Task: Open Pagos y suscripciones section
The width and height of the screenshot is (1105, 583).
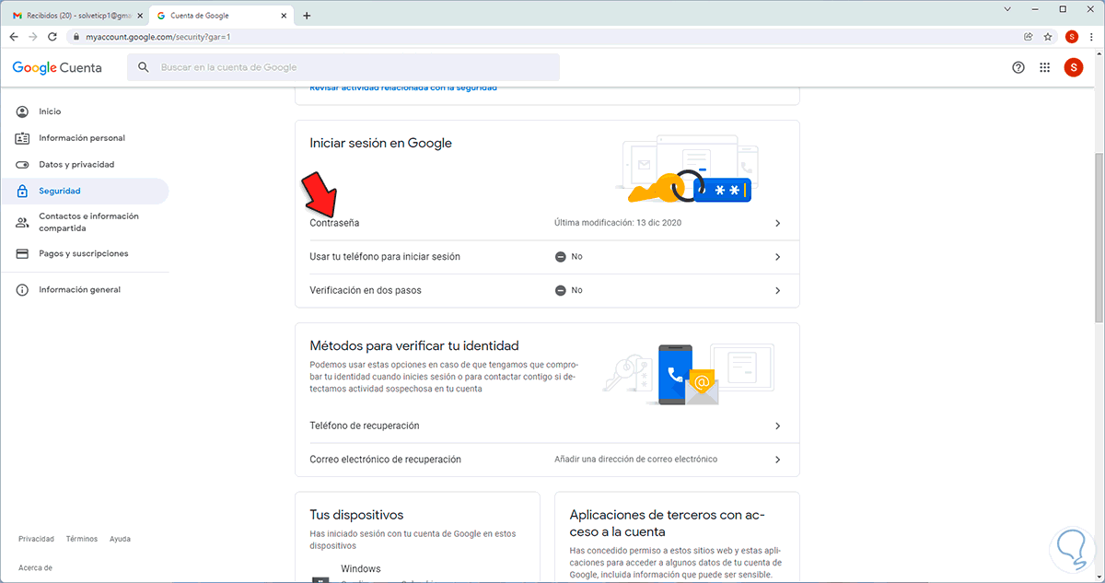Action: pyautogui.click(x=85, y=253)
